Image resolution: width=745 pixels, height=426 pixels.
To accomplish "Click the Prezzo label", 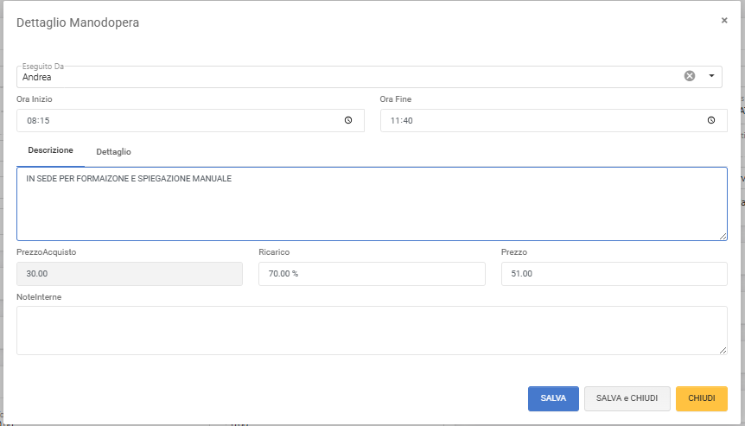I will (x=514, y=252).
